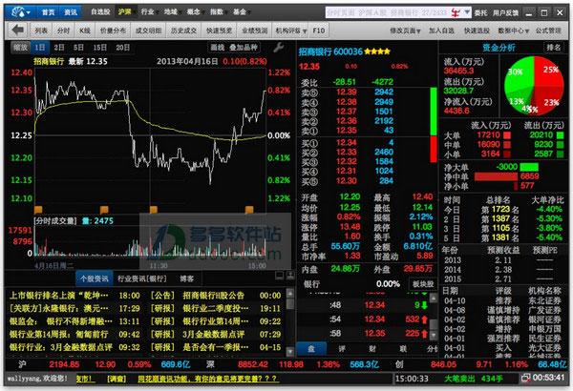Viewport: 573px width, 391px height.
Task: Select the 1日 period
Action: (x=40, y=47)
